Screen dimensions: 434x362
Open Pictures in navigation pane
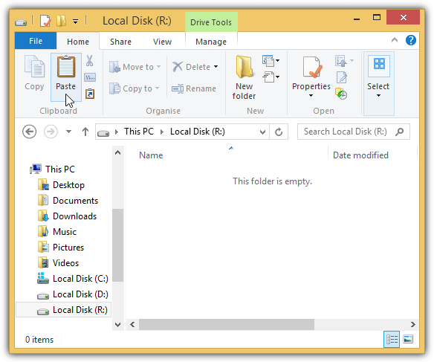click(x=68, y=247)
